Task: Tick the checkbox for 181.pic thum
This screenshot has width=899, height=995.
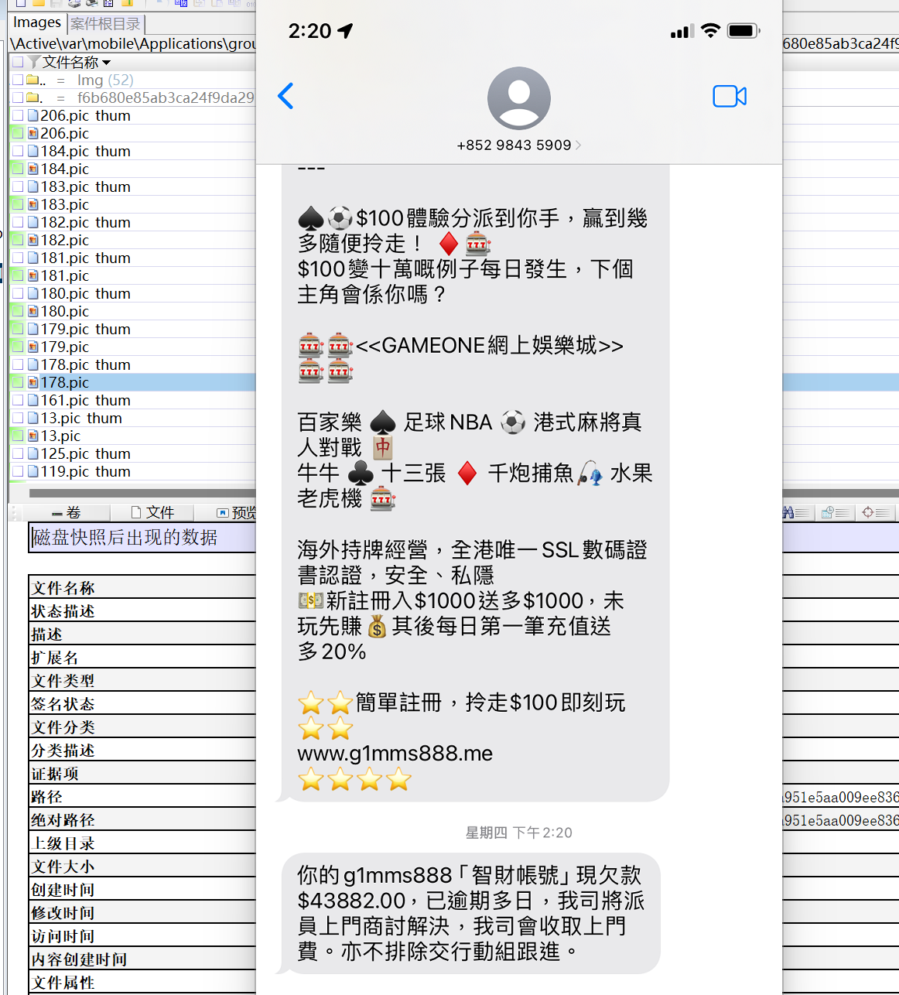Action: pyautogui.click(x=18, y=258)
